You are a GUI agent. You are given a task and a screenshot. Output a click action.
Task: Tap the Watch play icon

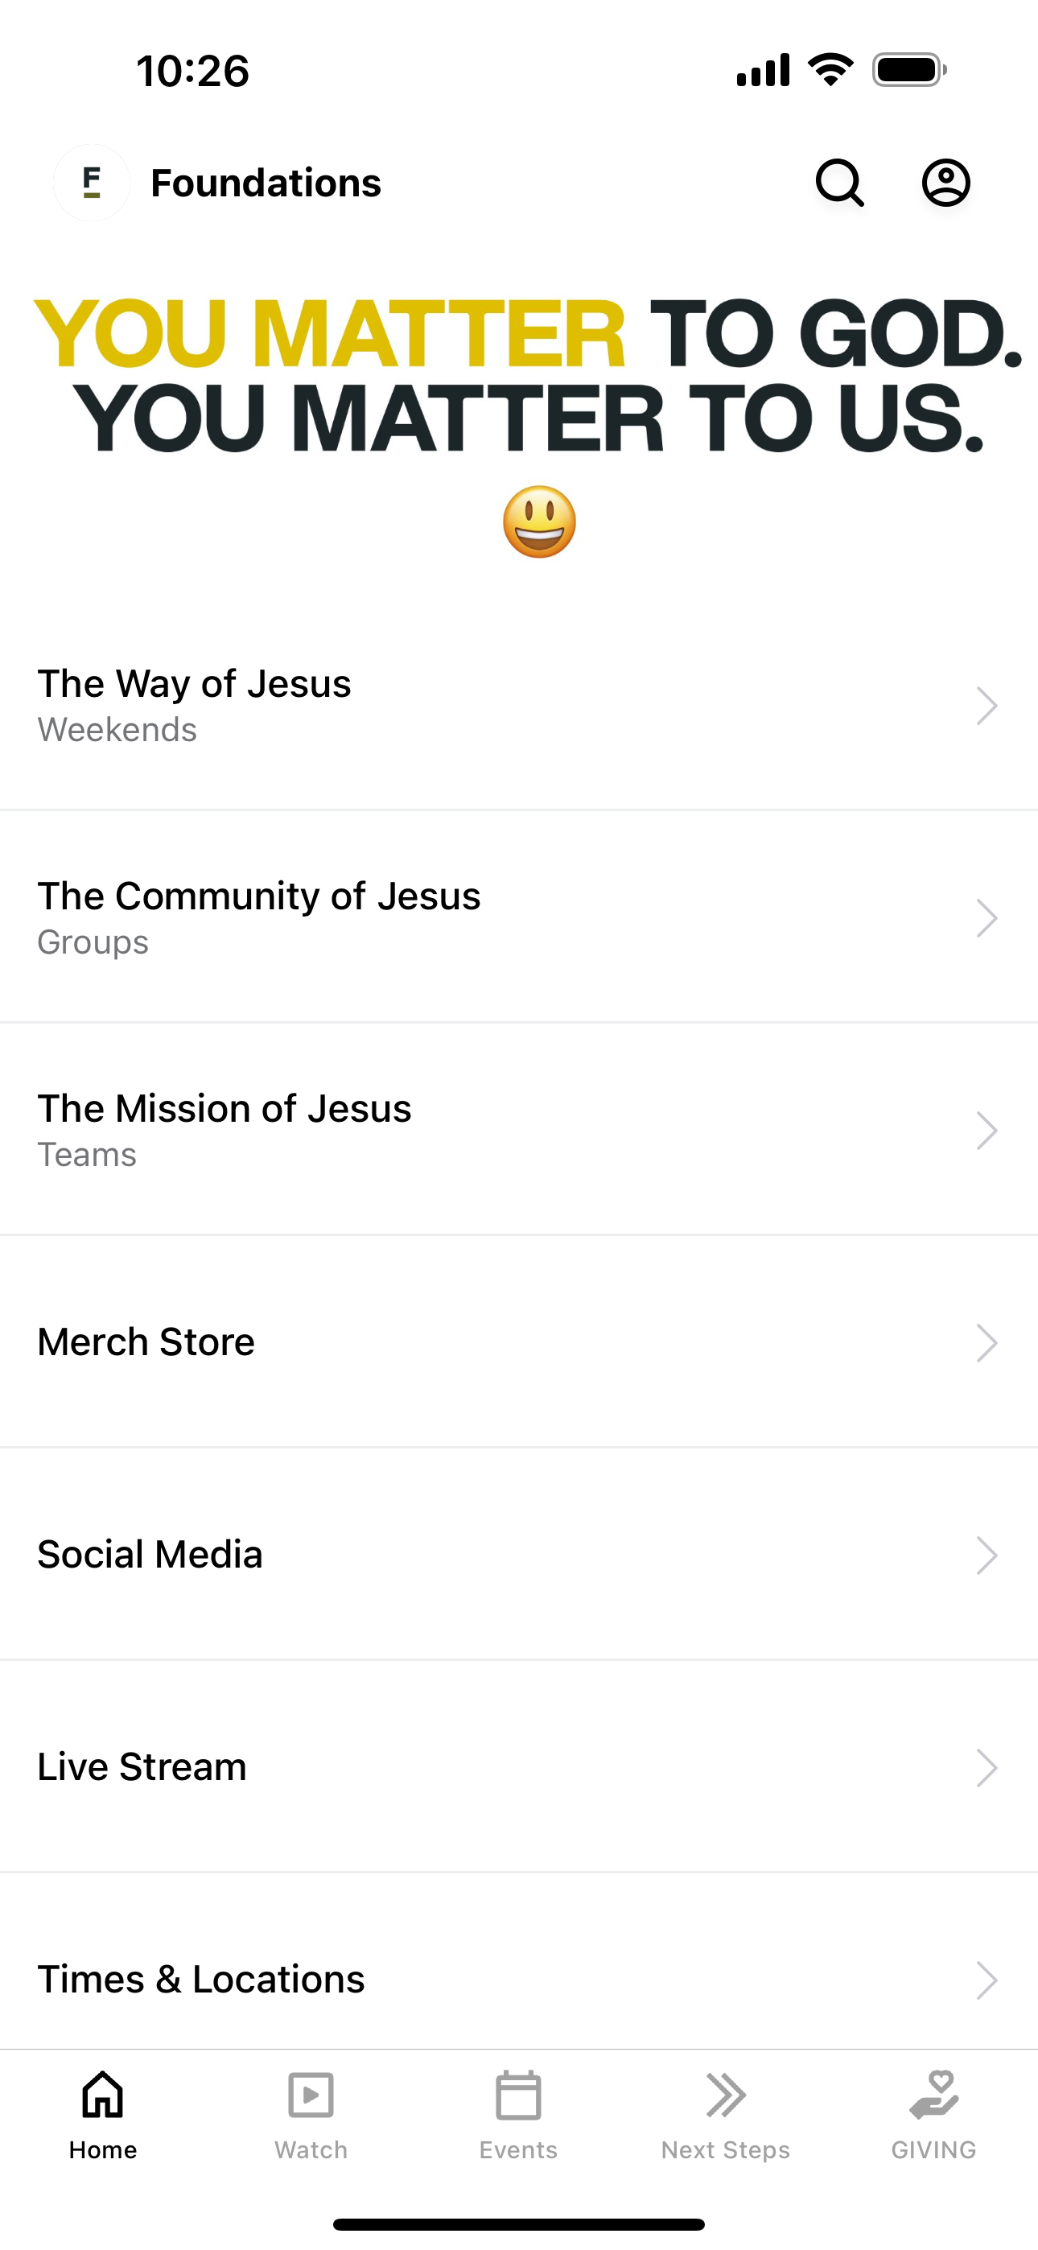tap(311, 2095)
